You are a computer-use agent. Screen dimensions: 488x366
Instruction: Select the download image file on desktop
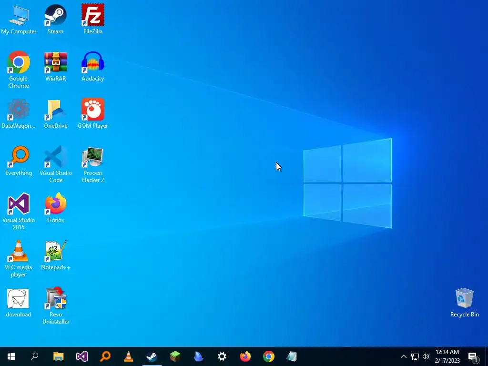point(19,303)
